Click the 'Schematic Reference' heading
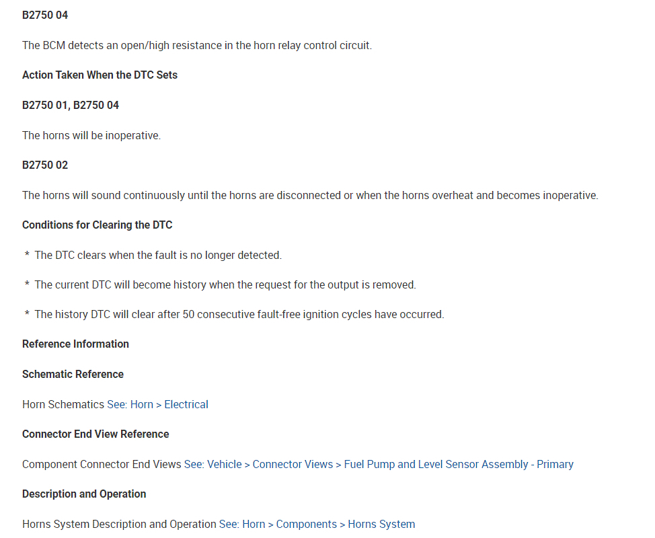Viewport: 655px width, 538px height. (x=73, y=374)
